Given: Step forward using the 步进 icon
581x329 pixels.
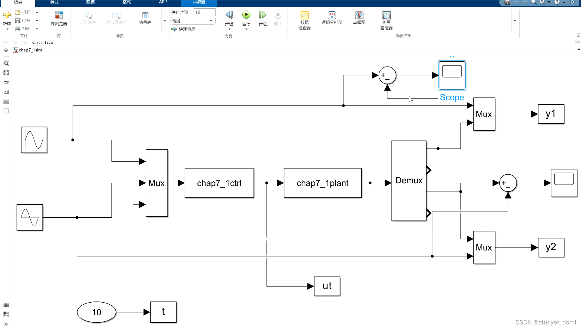Looking at the screenshot, I should click(262, 16).
